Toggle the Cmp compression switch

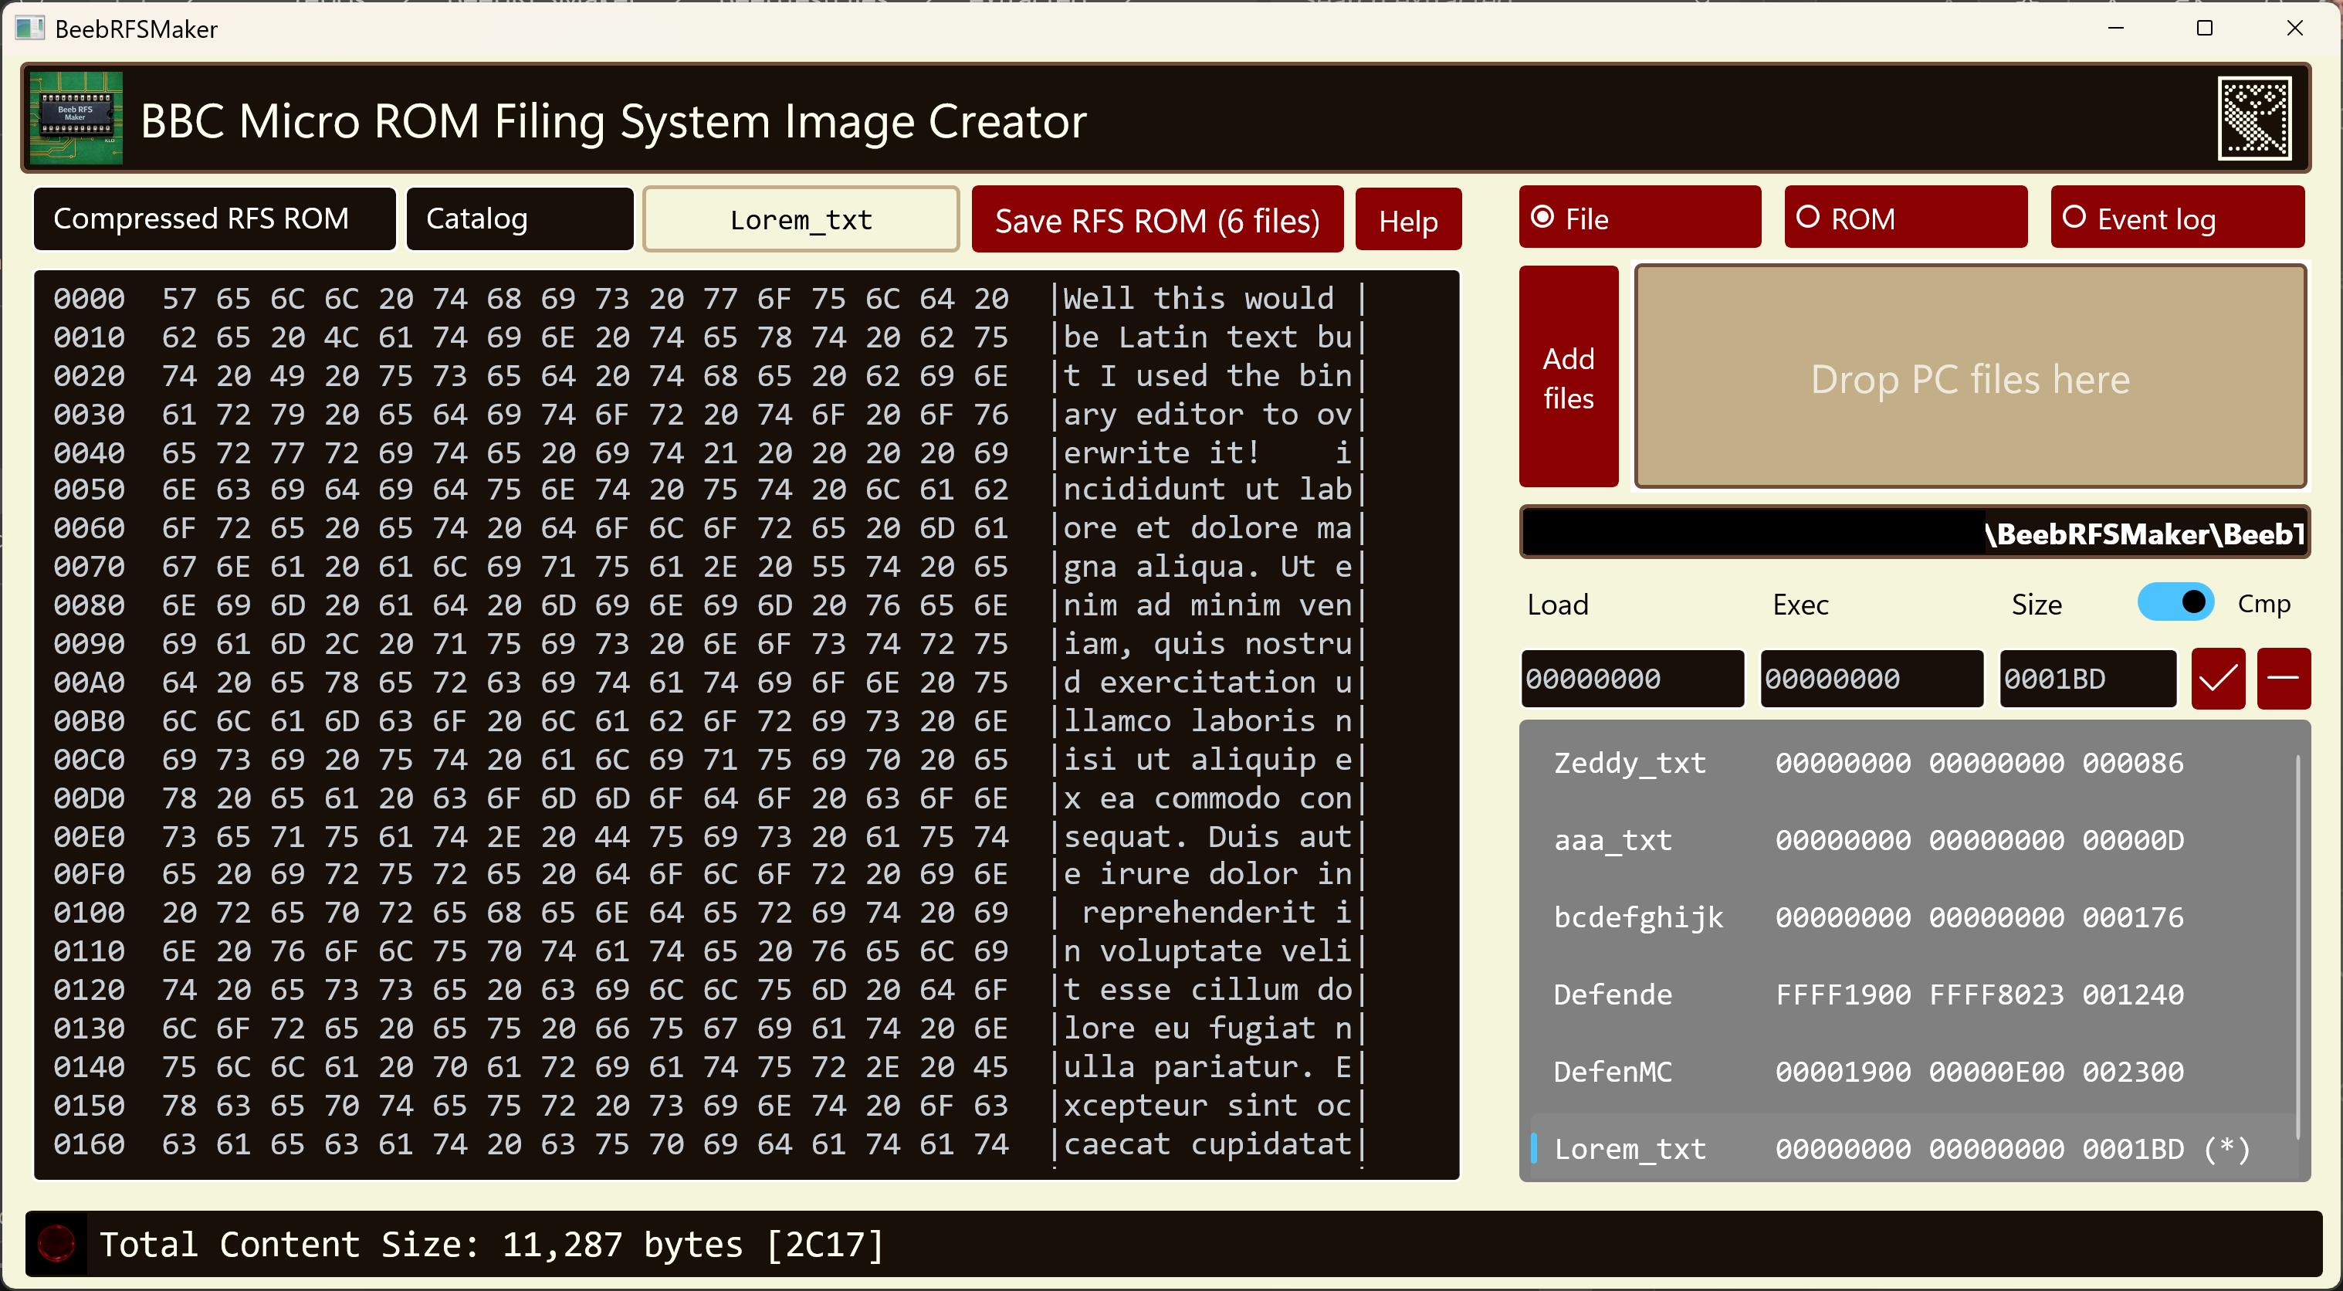[2175, 602]
